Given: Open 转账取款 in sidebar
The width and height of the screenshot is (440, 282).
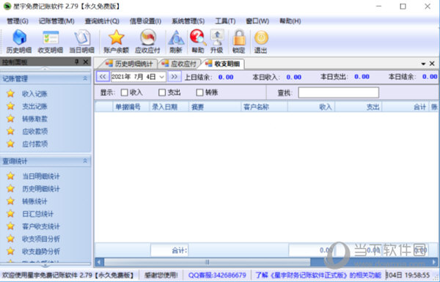Looking at the screenshot, I should point(34,119).
